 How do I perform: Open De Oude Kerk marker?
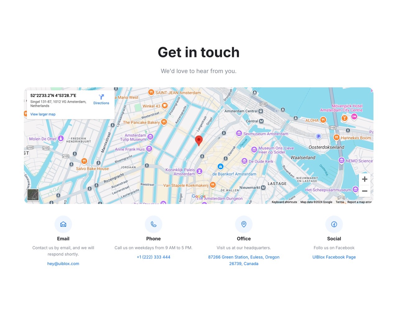click(244, 161)
